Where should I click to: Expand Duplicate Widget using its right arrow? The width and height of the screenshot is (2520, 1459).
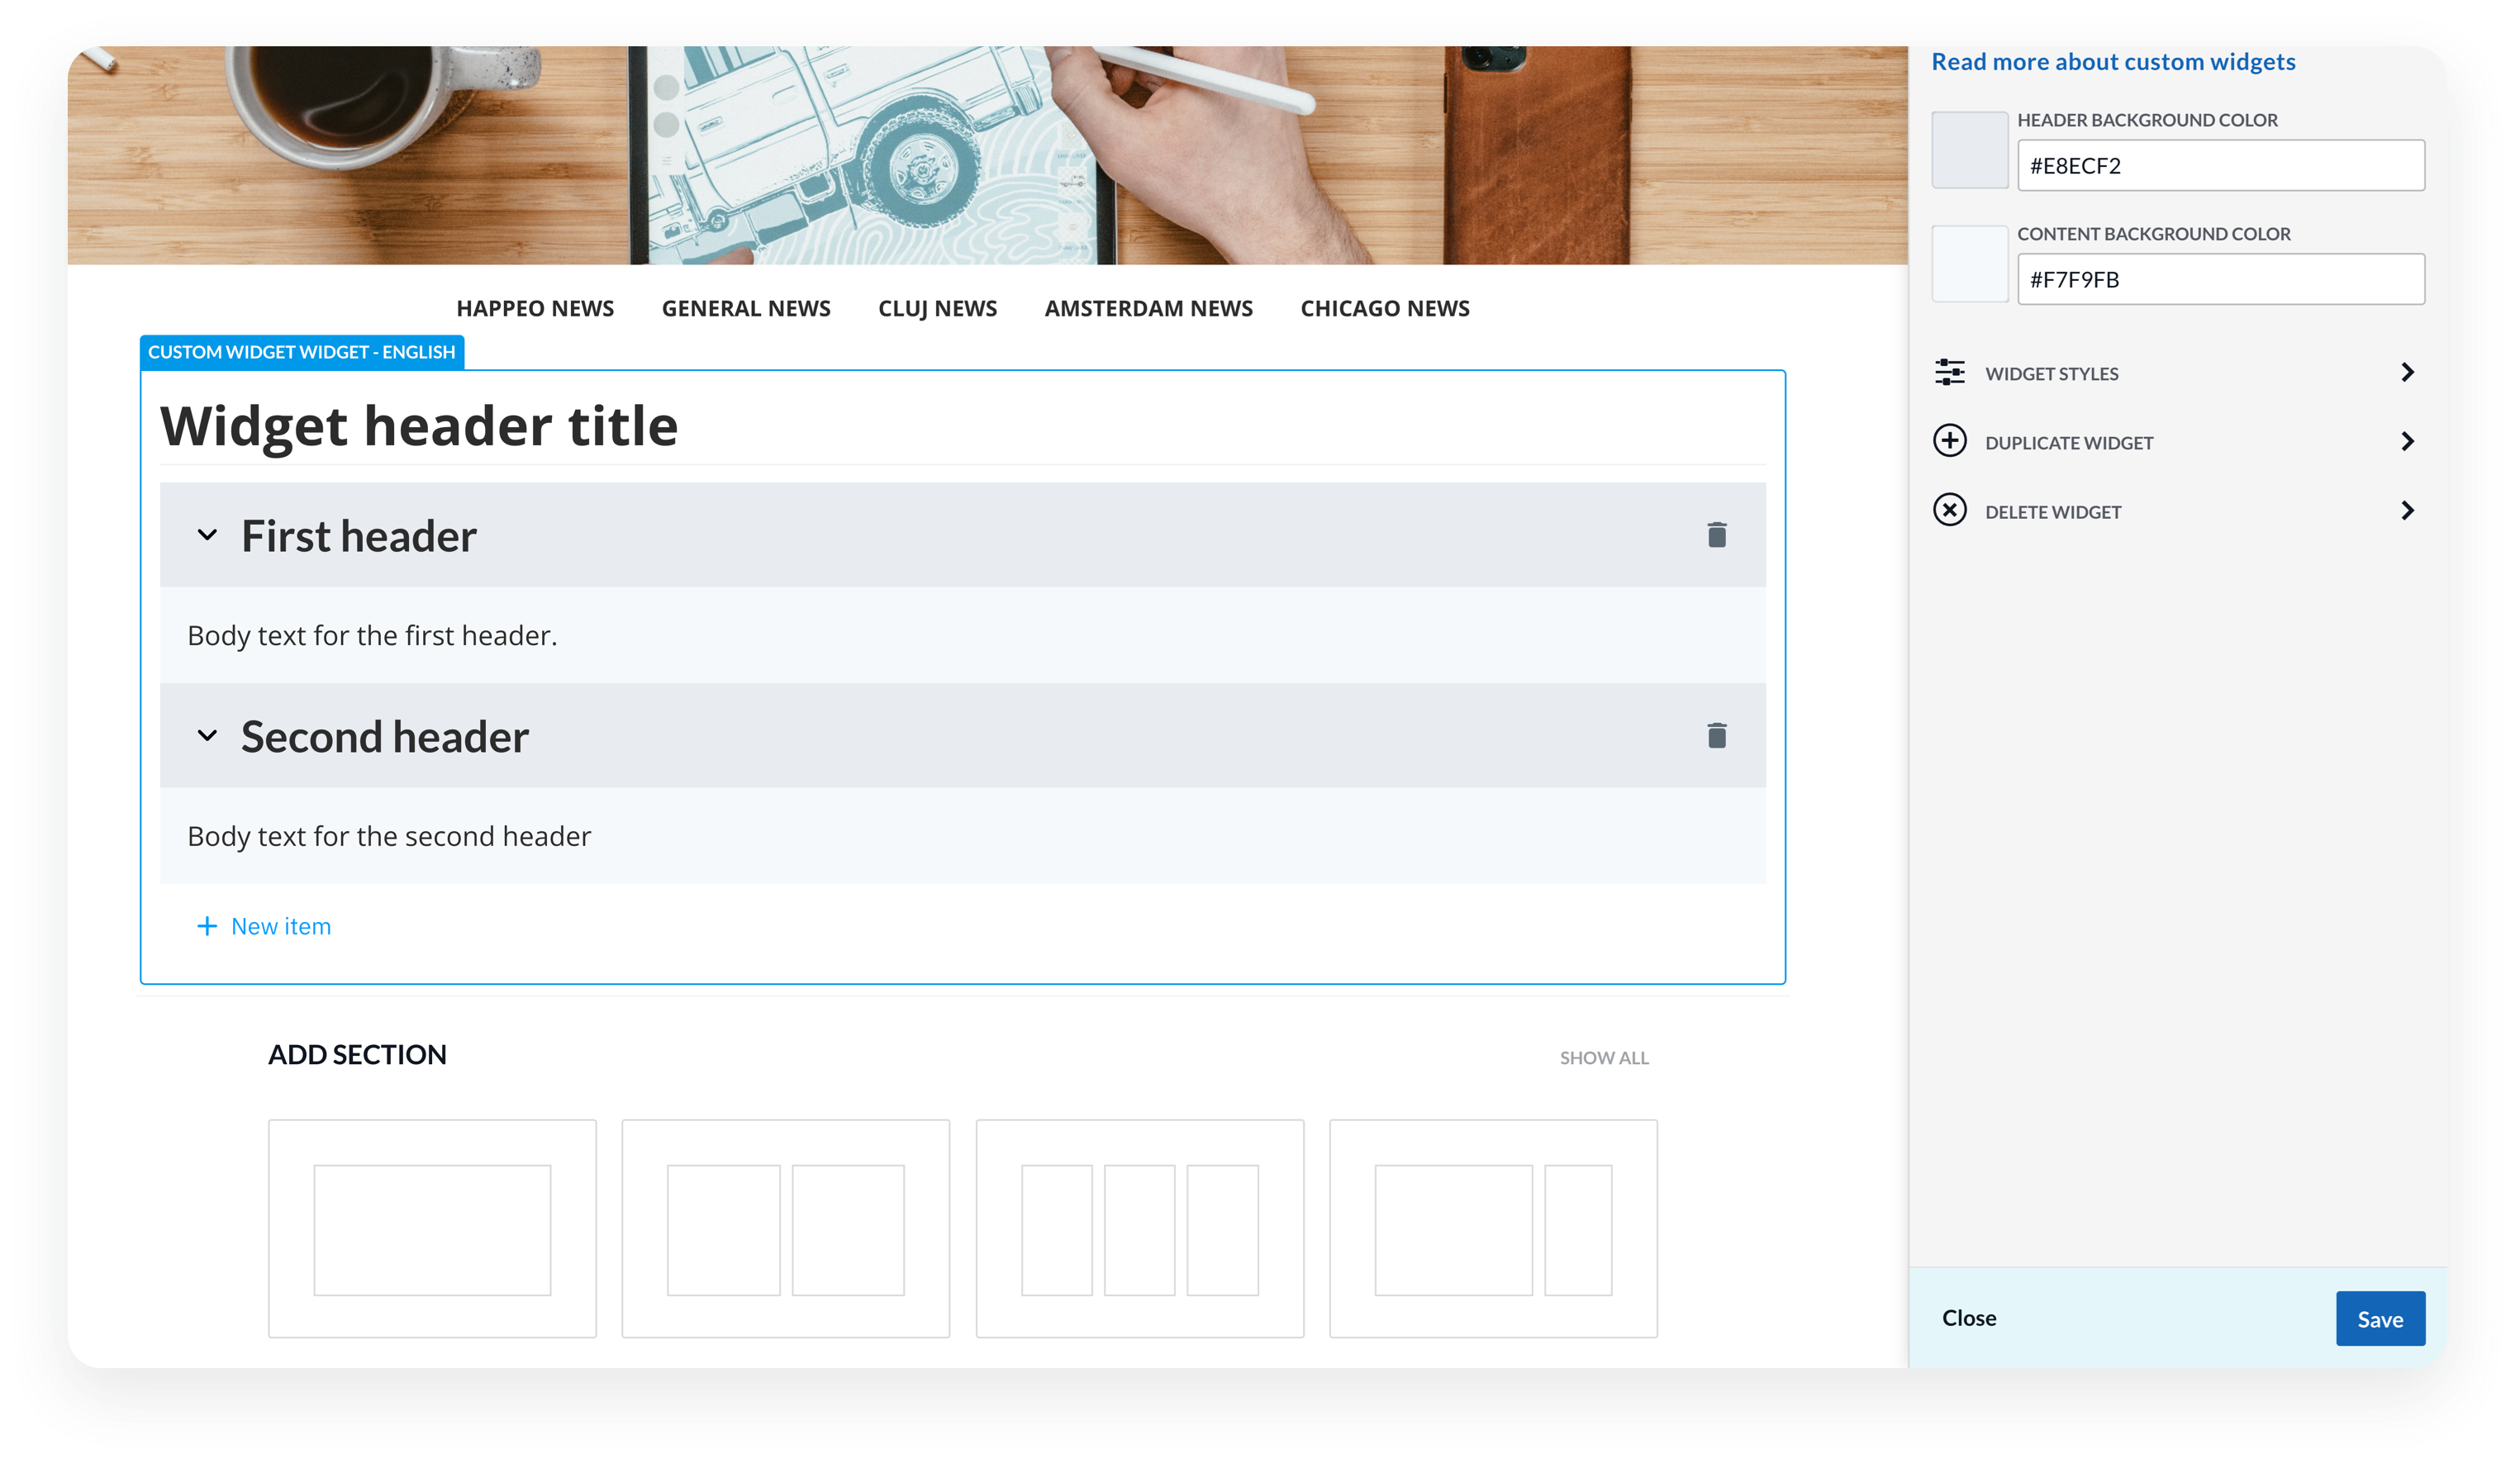coord(2407,441)
